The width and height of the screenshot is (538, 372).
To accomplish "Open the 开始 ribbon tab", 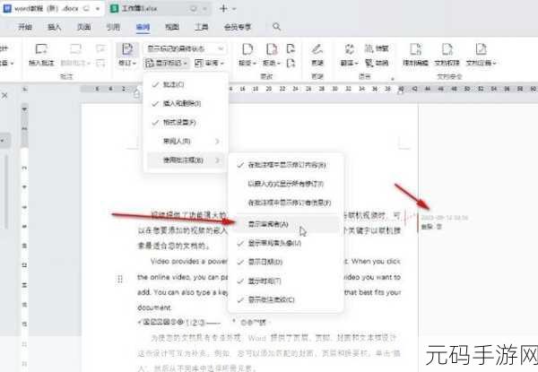I will coord(25,27).
